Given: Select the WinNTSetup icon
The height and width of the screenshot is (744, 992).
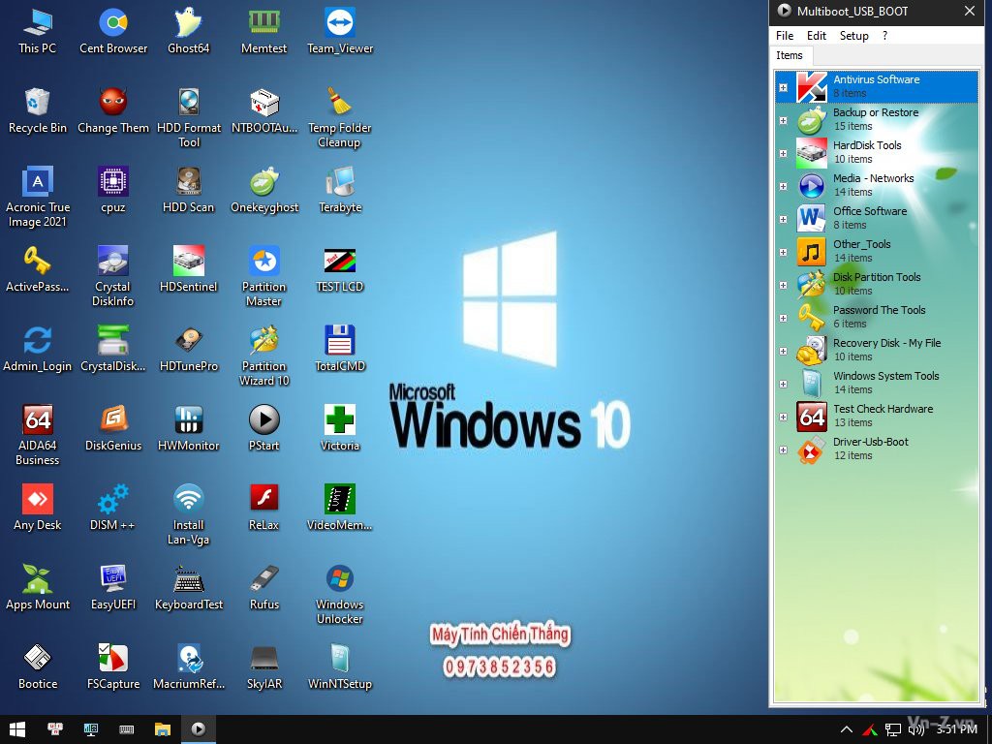Looking at the screenshot, I should click(x=340, y=666).
